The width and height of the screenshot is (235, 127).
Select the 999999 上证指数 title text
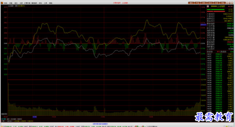click(218, 6)
